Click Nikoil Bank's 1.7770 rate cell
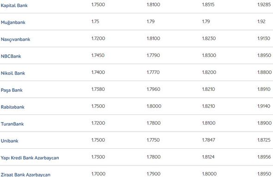This screenshot has width=273, height=177. tap(153, 72)
